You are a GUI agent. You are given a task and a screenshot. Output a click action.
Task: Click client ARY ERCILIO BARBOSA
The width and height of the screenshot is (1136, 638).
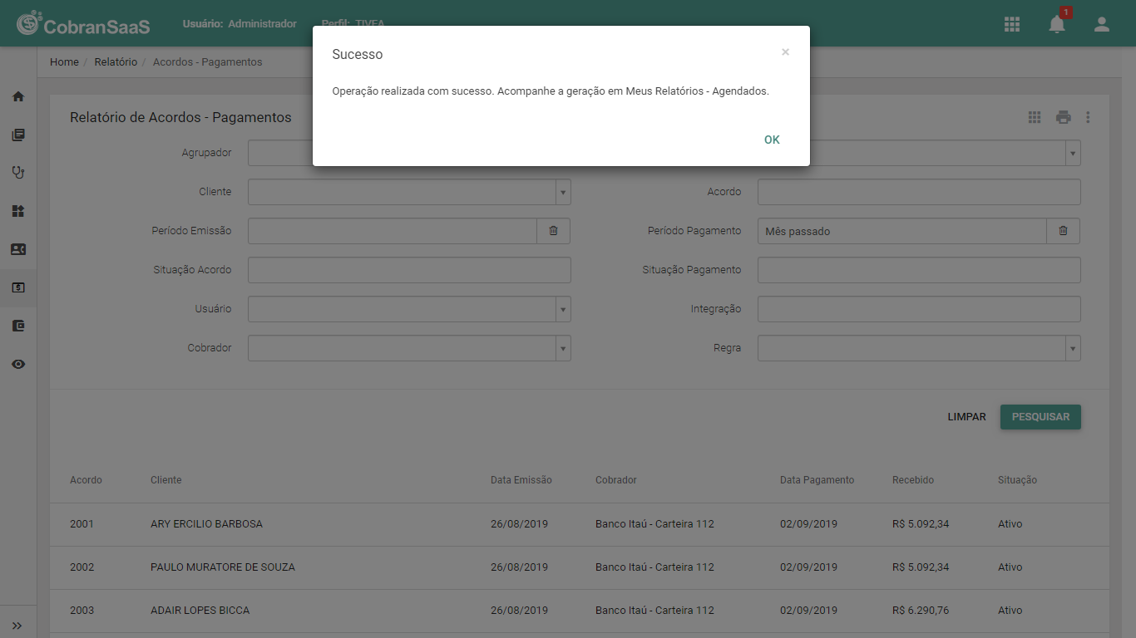coord(206,524)
